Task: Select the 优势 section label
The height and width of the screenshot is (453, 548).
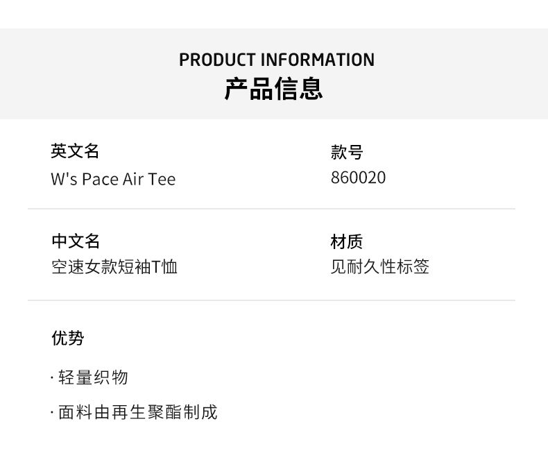Action: click(x=67, y=339)
